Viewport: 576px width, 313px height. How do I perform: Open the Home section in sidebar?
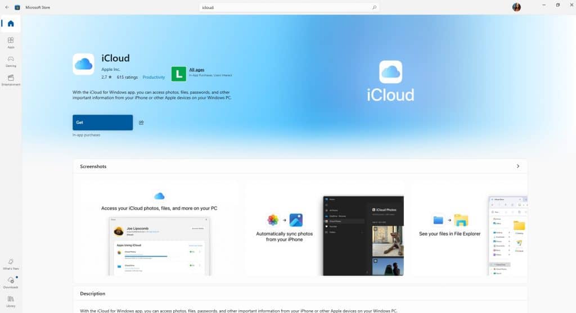[11, 24]
